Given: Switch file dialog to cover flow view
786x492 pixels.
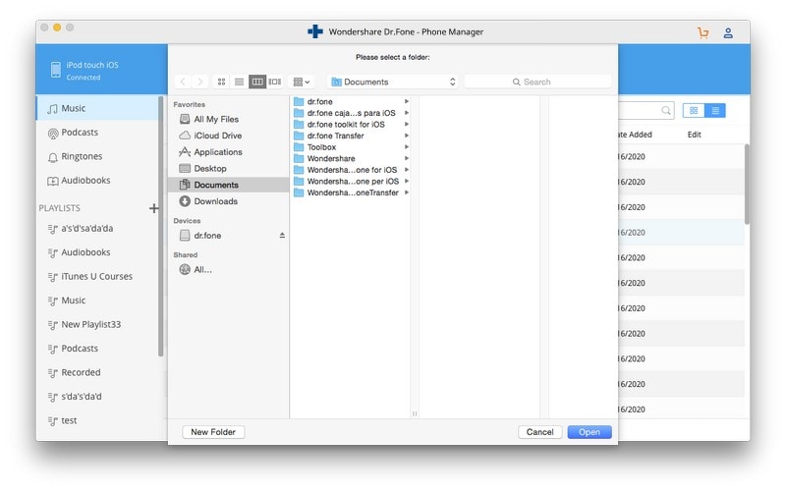Looking at the screenshot, I should (275, 82).
